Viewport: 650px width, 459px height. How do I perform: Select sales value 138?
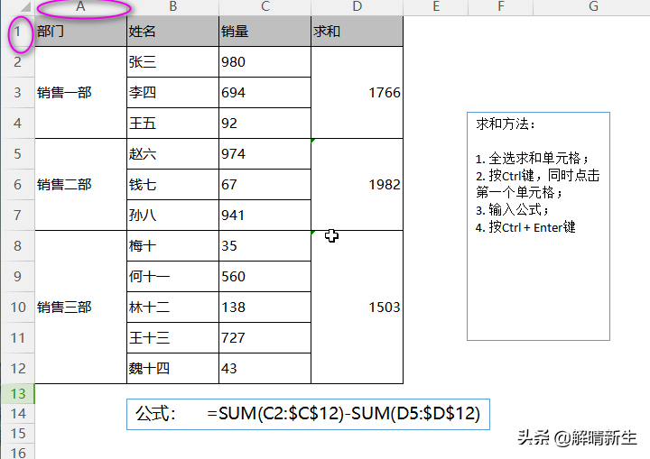(x=265, y=307)
